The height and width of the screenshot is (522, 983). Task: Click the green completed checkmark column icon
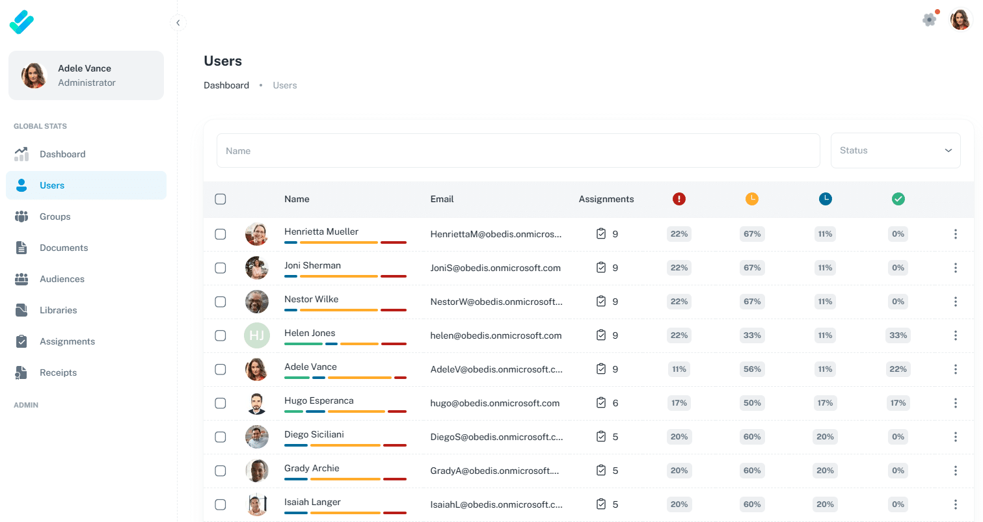(898, 200)
